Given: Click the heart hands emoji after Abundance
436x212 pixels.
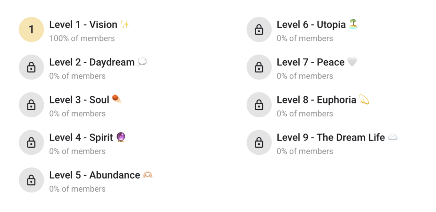Looking at the screenshot, I should pyautogui.click(x=148, y=175).
